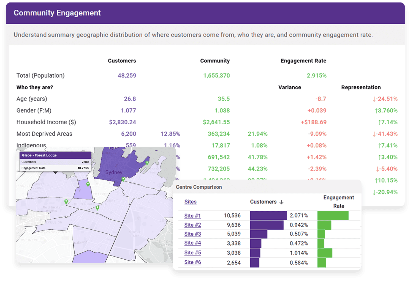Select the green pin at Sydney region's southern edge
The height and width of the screenshot is (283, 413).
pyautogui.click(x=123, y=179)
